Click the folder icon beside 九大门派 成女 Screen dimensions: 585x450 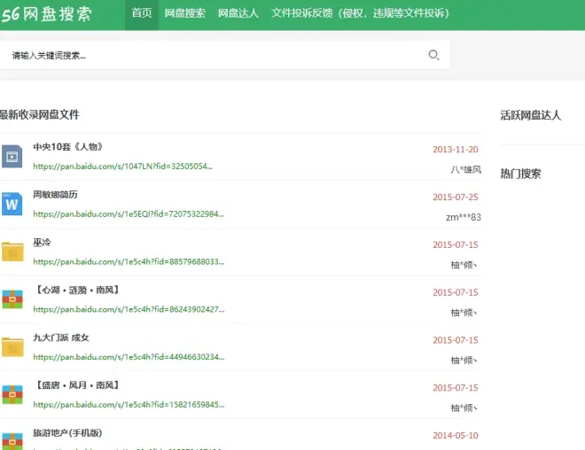(x=12, y=347)
